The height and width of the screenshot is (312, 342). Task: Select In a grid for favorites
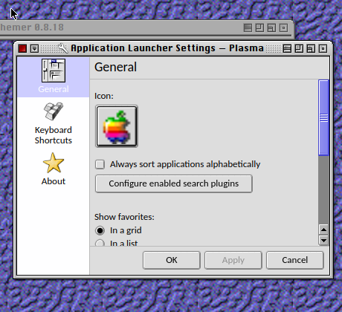pos(100,230)
